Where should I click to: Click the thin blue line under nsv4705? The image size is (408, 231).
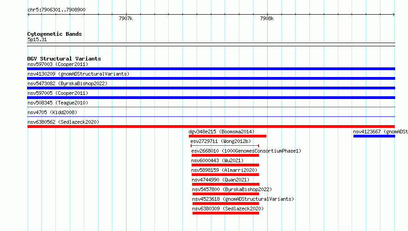[211, 116]
